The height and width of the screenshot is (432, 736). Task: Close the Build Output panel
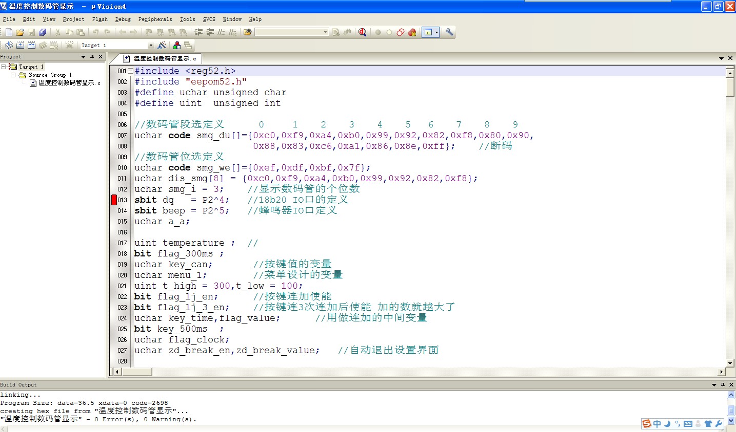click(x=731, y=384)
